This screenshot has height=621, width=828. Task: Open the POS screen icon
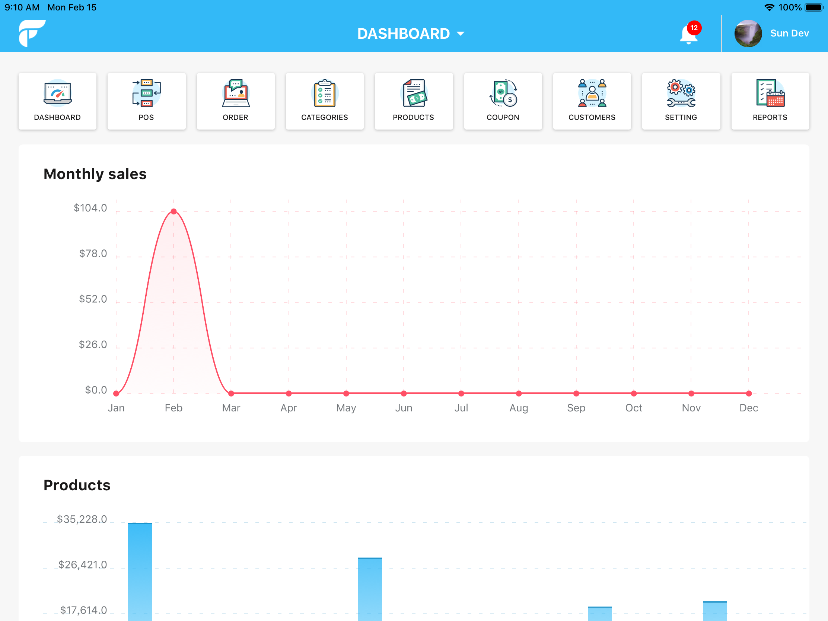(x=146, y=101)
